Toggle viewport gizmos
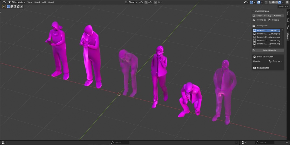Screen dimensions: 290x145 pos(251,2)
